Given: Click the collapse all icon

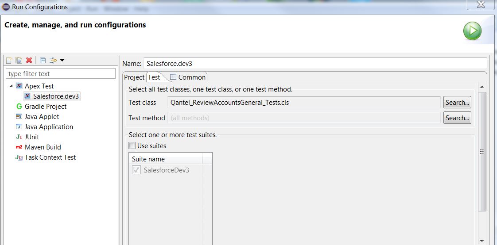Looking at the screenshot, I should [x=43, y=61].
